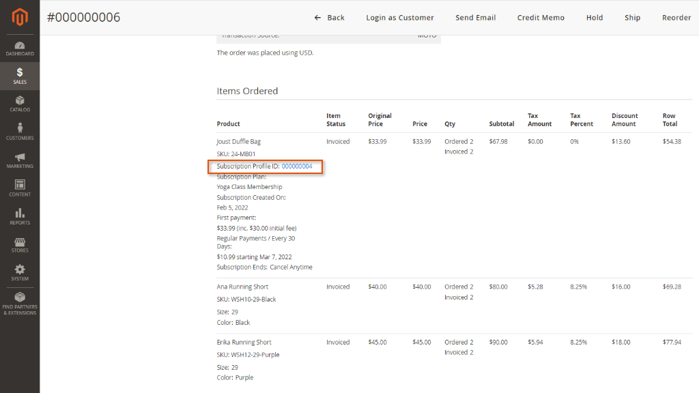Open the Stores sidebar menu
Screen dimensions: 699x393
tap(20, 245)
